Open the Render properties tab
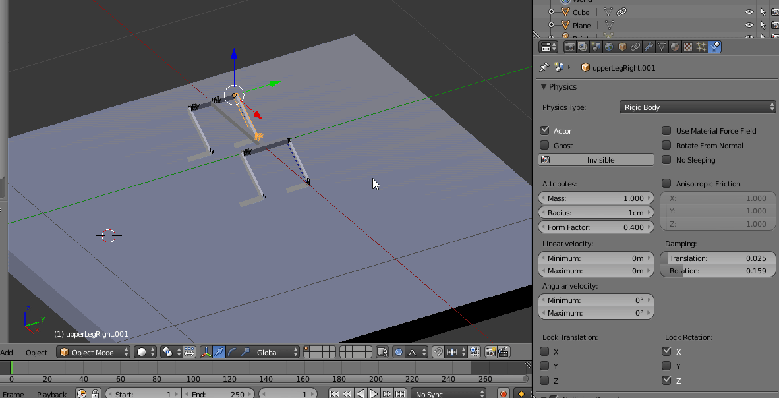 pos(569,46)
